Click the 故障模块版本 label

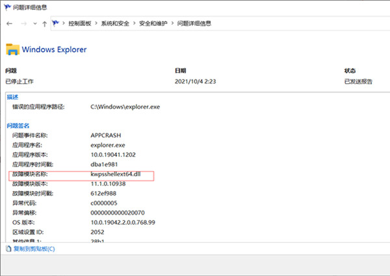[x=30, y=184]
